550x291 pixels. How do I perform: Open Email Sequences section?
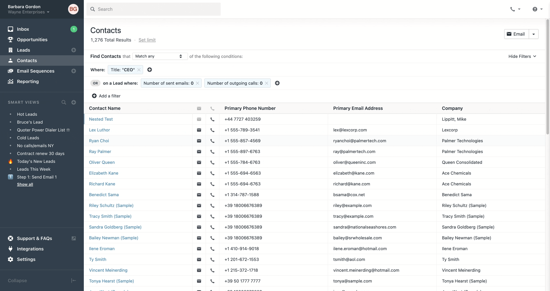[36, 71]
